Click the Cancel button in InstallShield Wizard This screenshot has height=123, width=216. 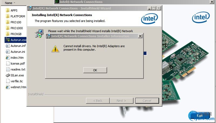(147, 101)
